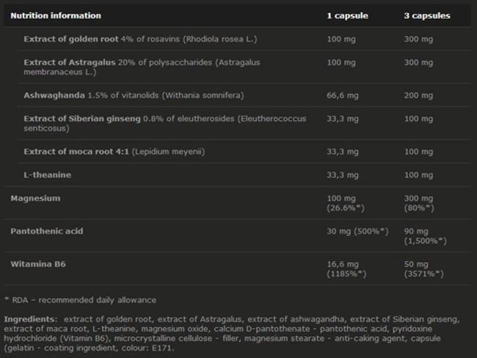Viewport: 477px width, 358px height.
Task: Select the 1 capsule column header
Action: (347, 16)
